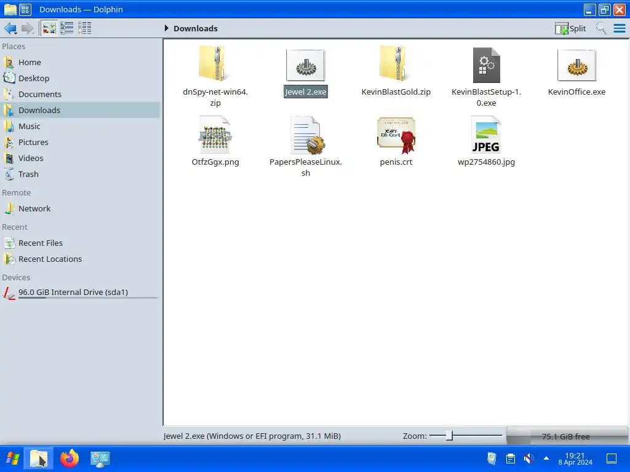
Task: Go back with the blue back arrow
Action: (10, 28)
